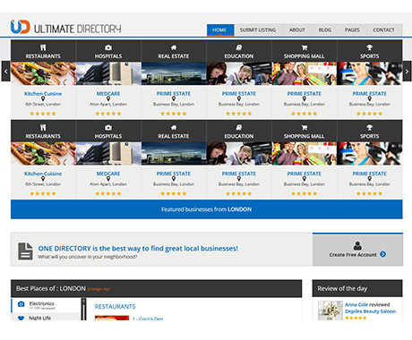Open the Pages menu item

point(352,30)
